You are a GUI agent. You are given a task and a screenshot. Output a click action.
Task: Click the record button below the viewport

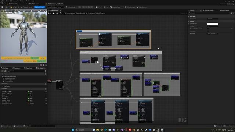[41, 65]
